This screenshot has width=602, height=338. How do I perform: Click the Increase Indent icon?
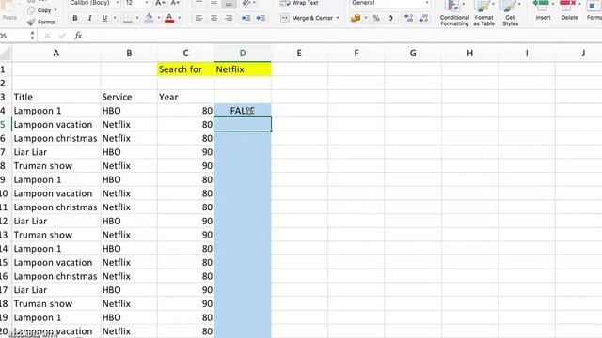click(261, 18)
